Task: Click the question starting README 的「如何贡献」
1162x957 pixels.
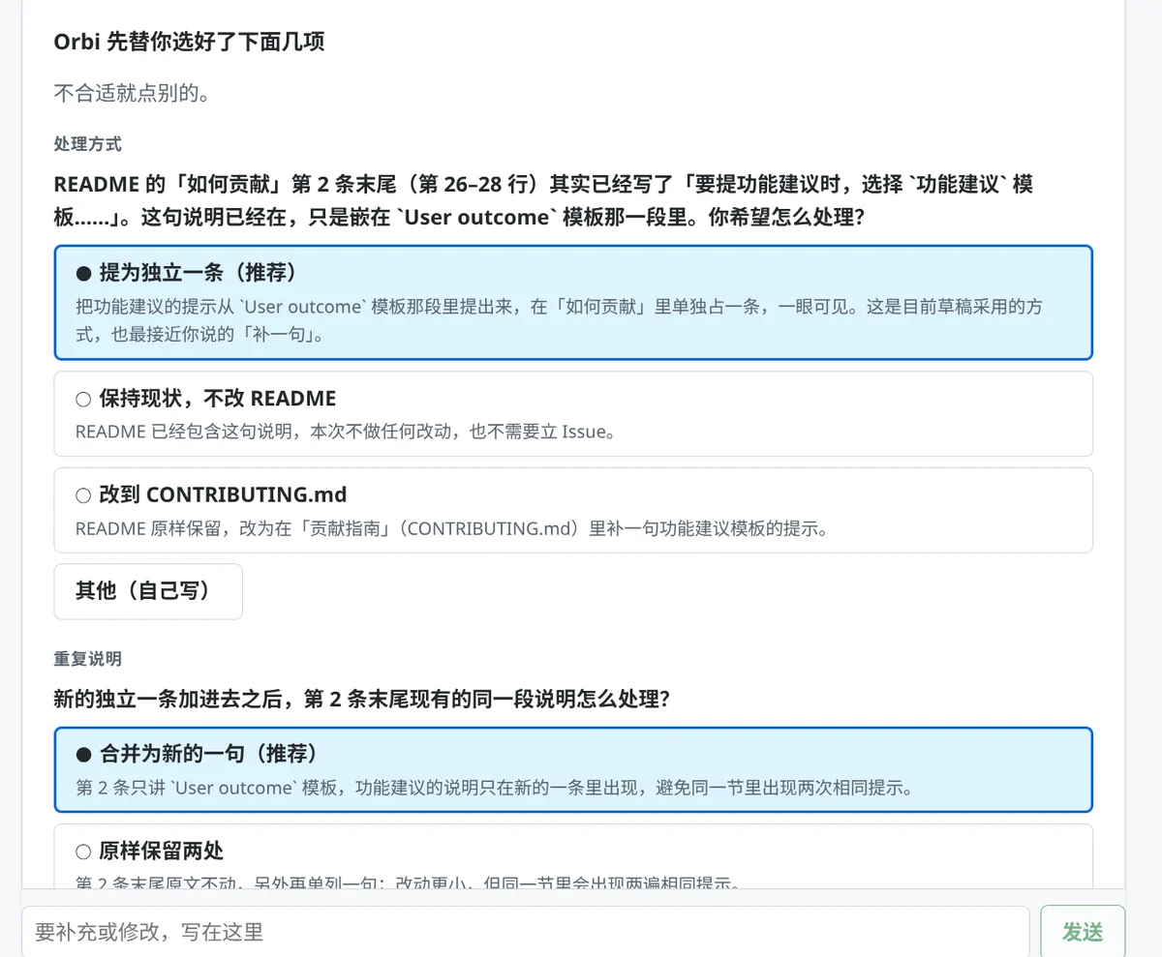Action: click(x=544, y=199)
